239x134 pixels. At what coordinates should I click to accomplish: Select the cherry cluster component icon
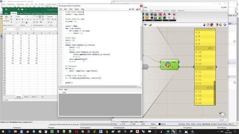click(165, 14)
